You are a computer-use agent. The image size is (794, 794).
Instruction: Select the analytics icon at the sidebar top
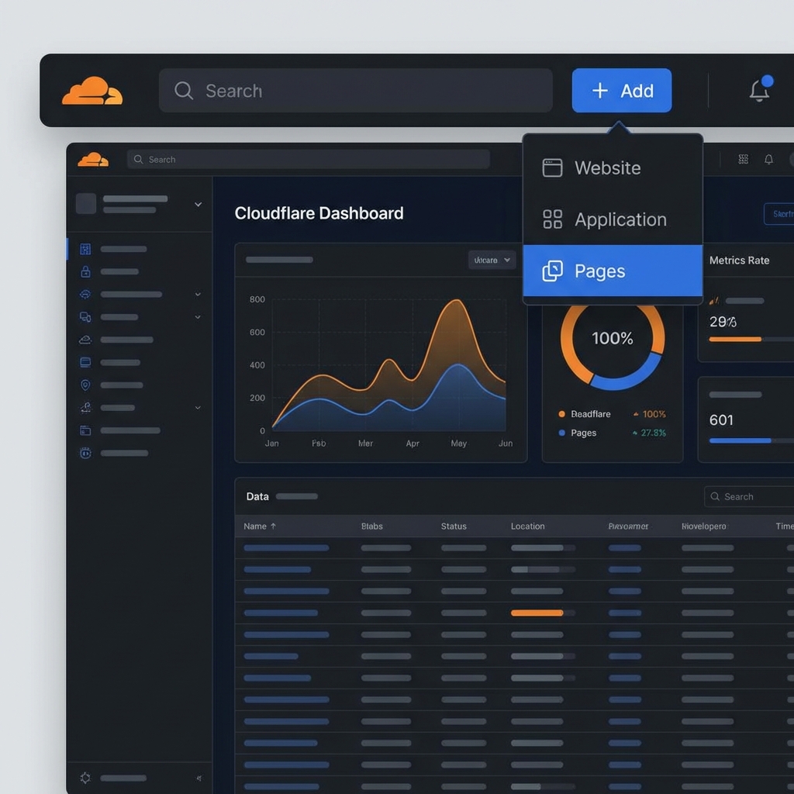[x=85, y=249]
